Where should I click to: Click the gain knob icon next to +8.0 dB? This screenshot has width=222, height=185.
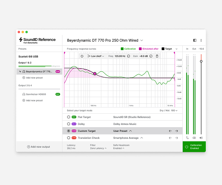[x=151, y=56]
